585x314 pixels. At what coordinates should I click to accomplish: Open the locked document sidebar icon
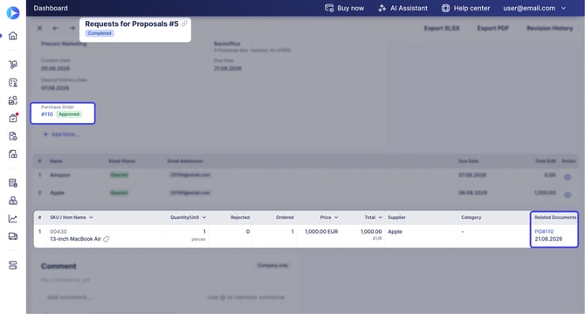[13, 154]
